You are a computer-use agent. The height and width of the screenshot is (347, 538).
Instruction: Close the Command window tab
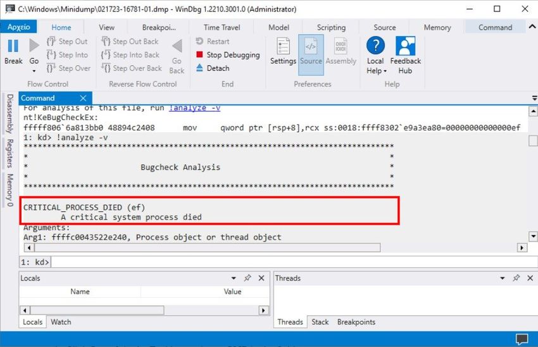pyautogui.click(x=83, y=98)
